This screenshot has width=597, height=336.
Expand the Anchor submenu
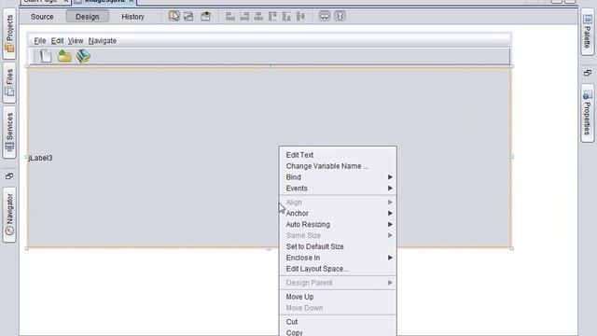338,214
